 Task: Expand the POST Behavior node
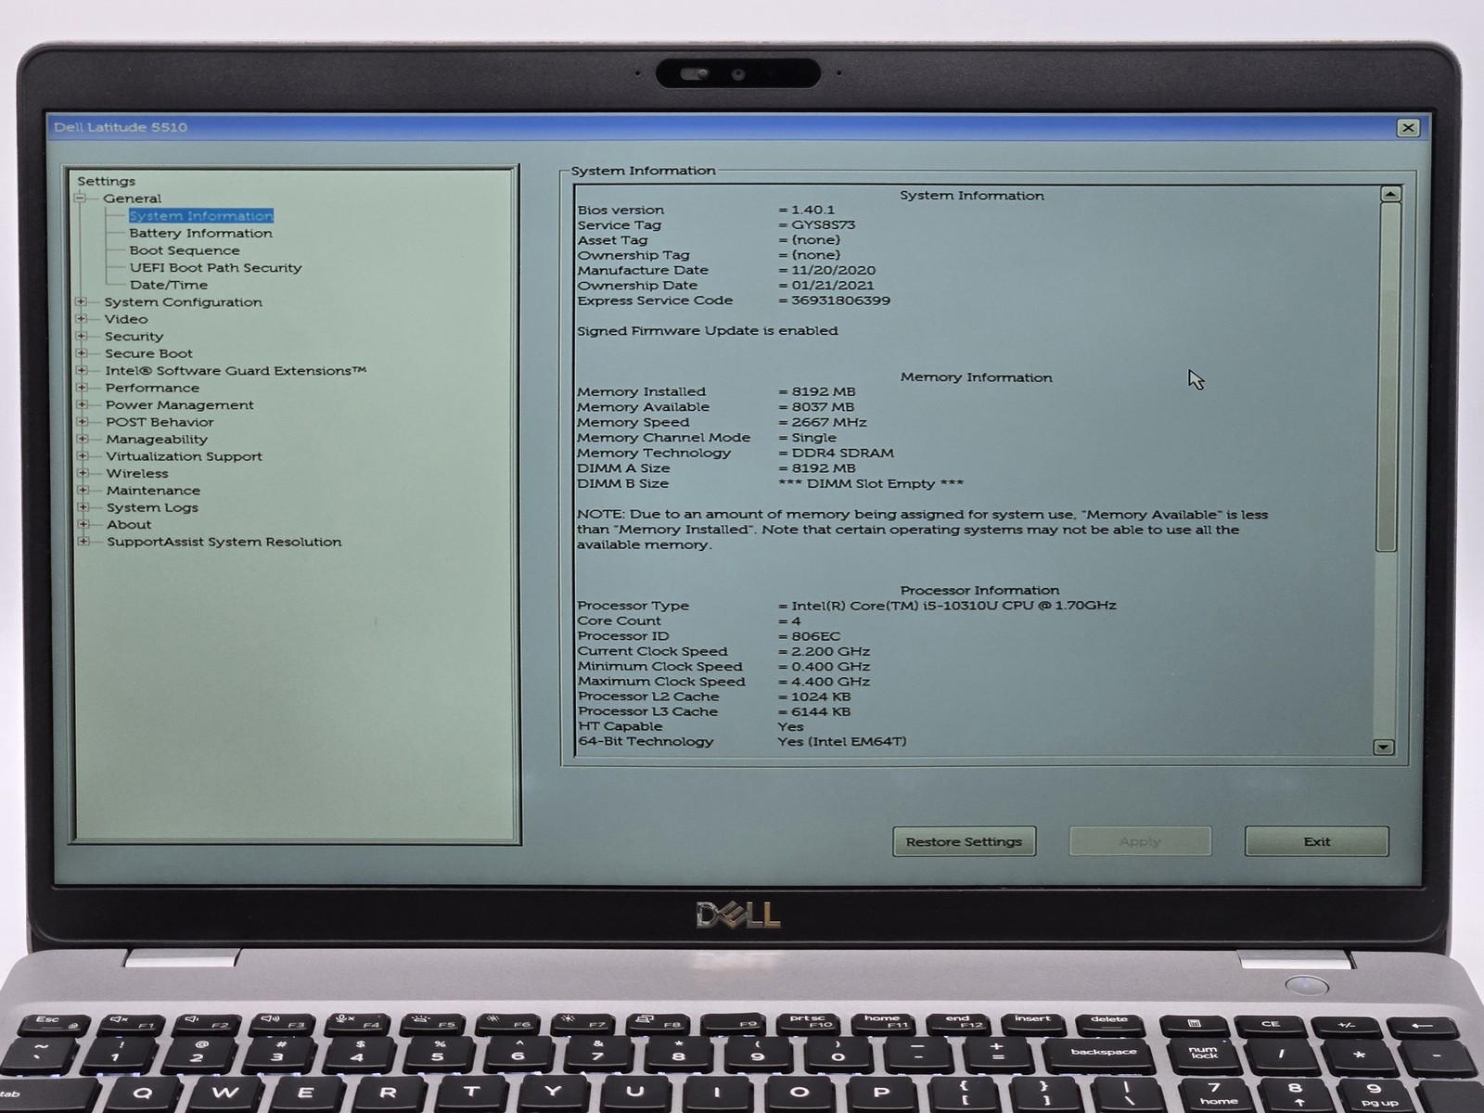(x=82, y=422)
